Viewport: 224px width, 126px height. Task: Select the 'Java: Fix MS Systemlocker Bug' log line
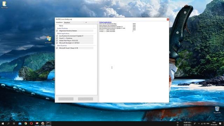click(x=108, y=24)
